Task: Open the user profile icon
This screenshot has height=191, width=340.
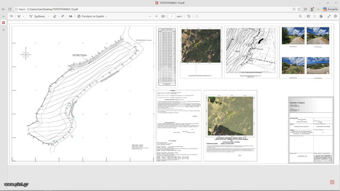Action: pyautogui.click(x=312, y=9)
